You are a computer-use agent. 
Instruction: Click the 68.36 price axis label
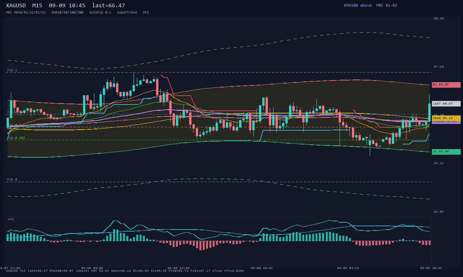[x=439, y=19]
